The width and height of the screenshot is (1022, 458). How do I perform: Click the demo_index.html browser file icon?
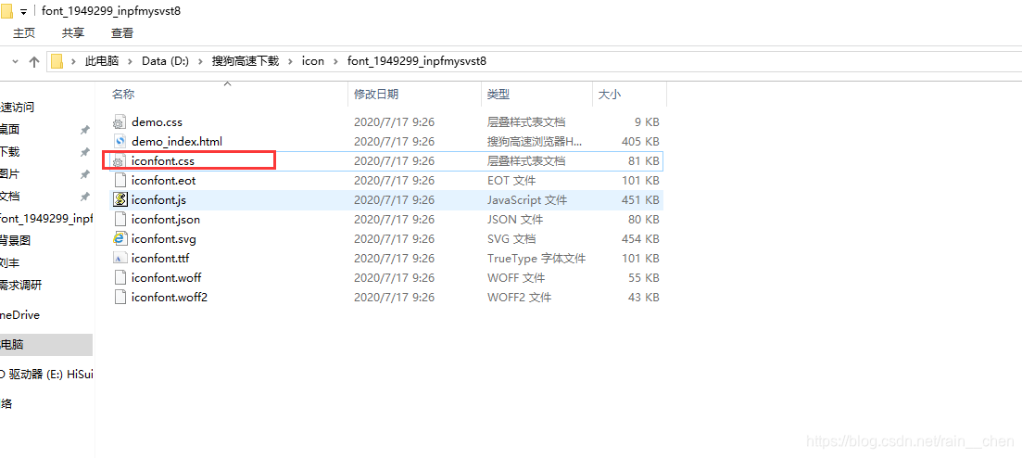[120, 141]
